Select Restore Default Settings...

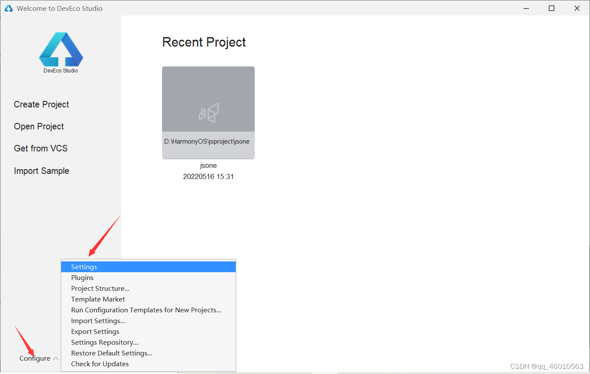pos(149,353)
